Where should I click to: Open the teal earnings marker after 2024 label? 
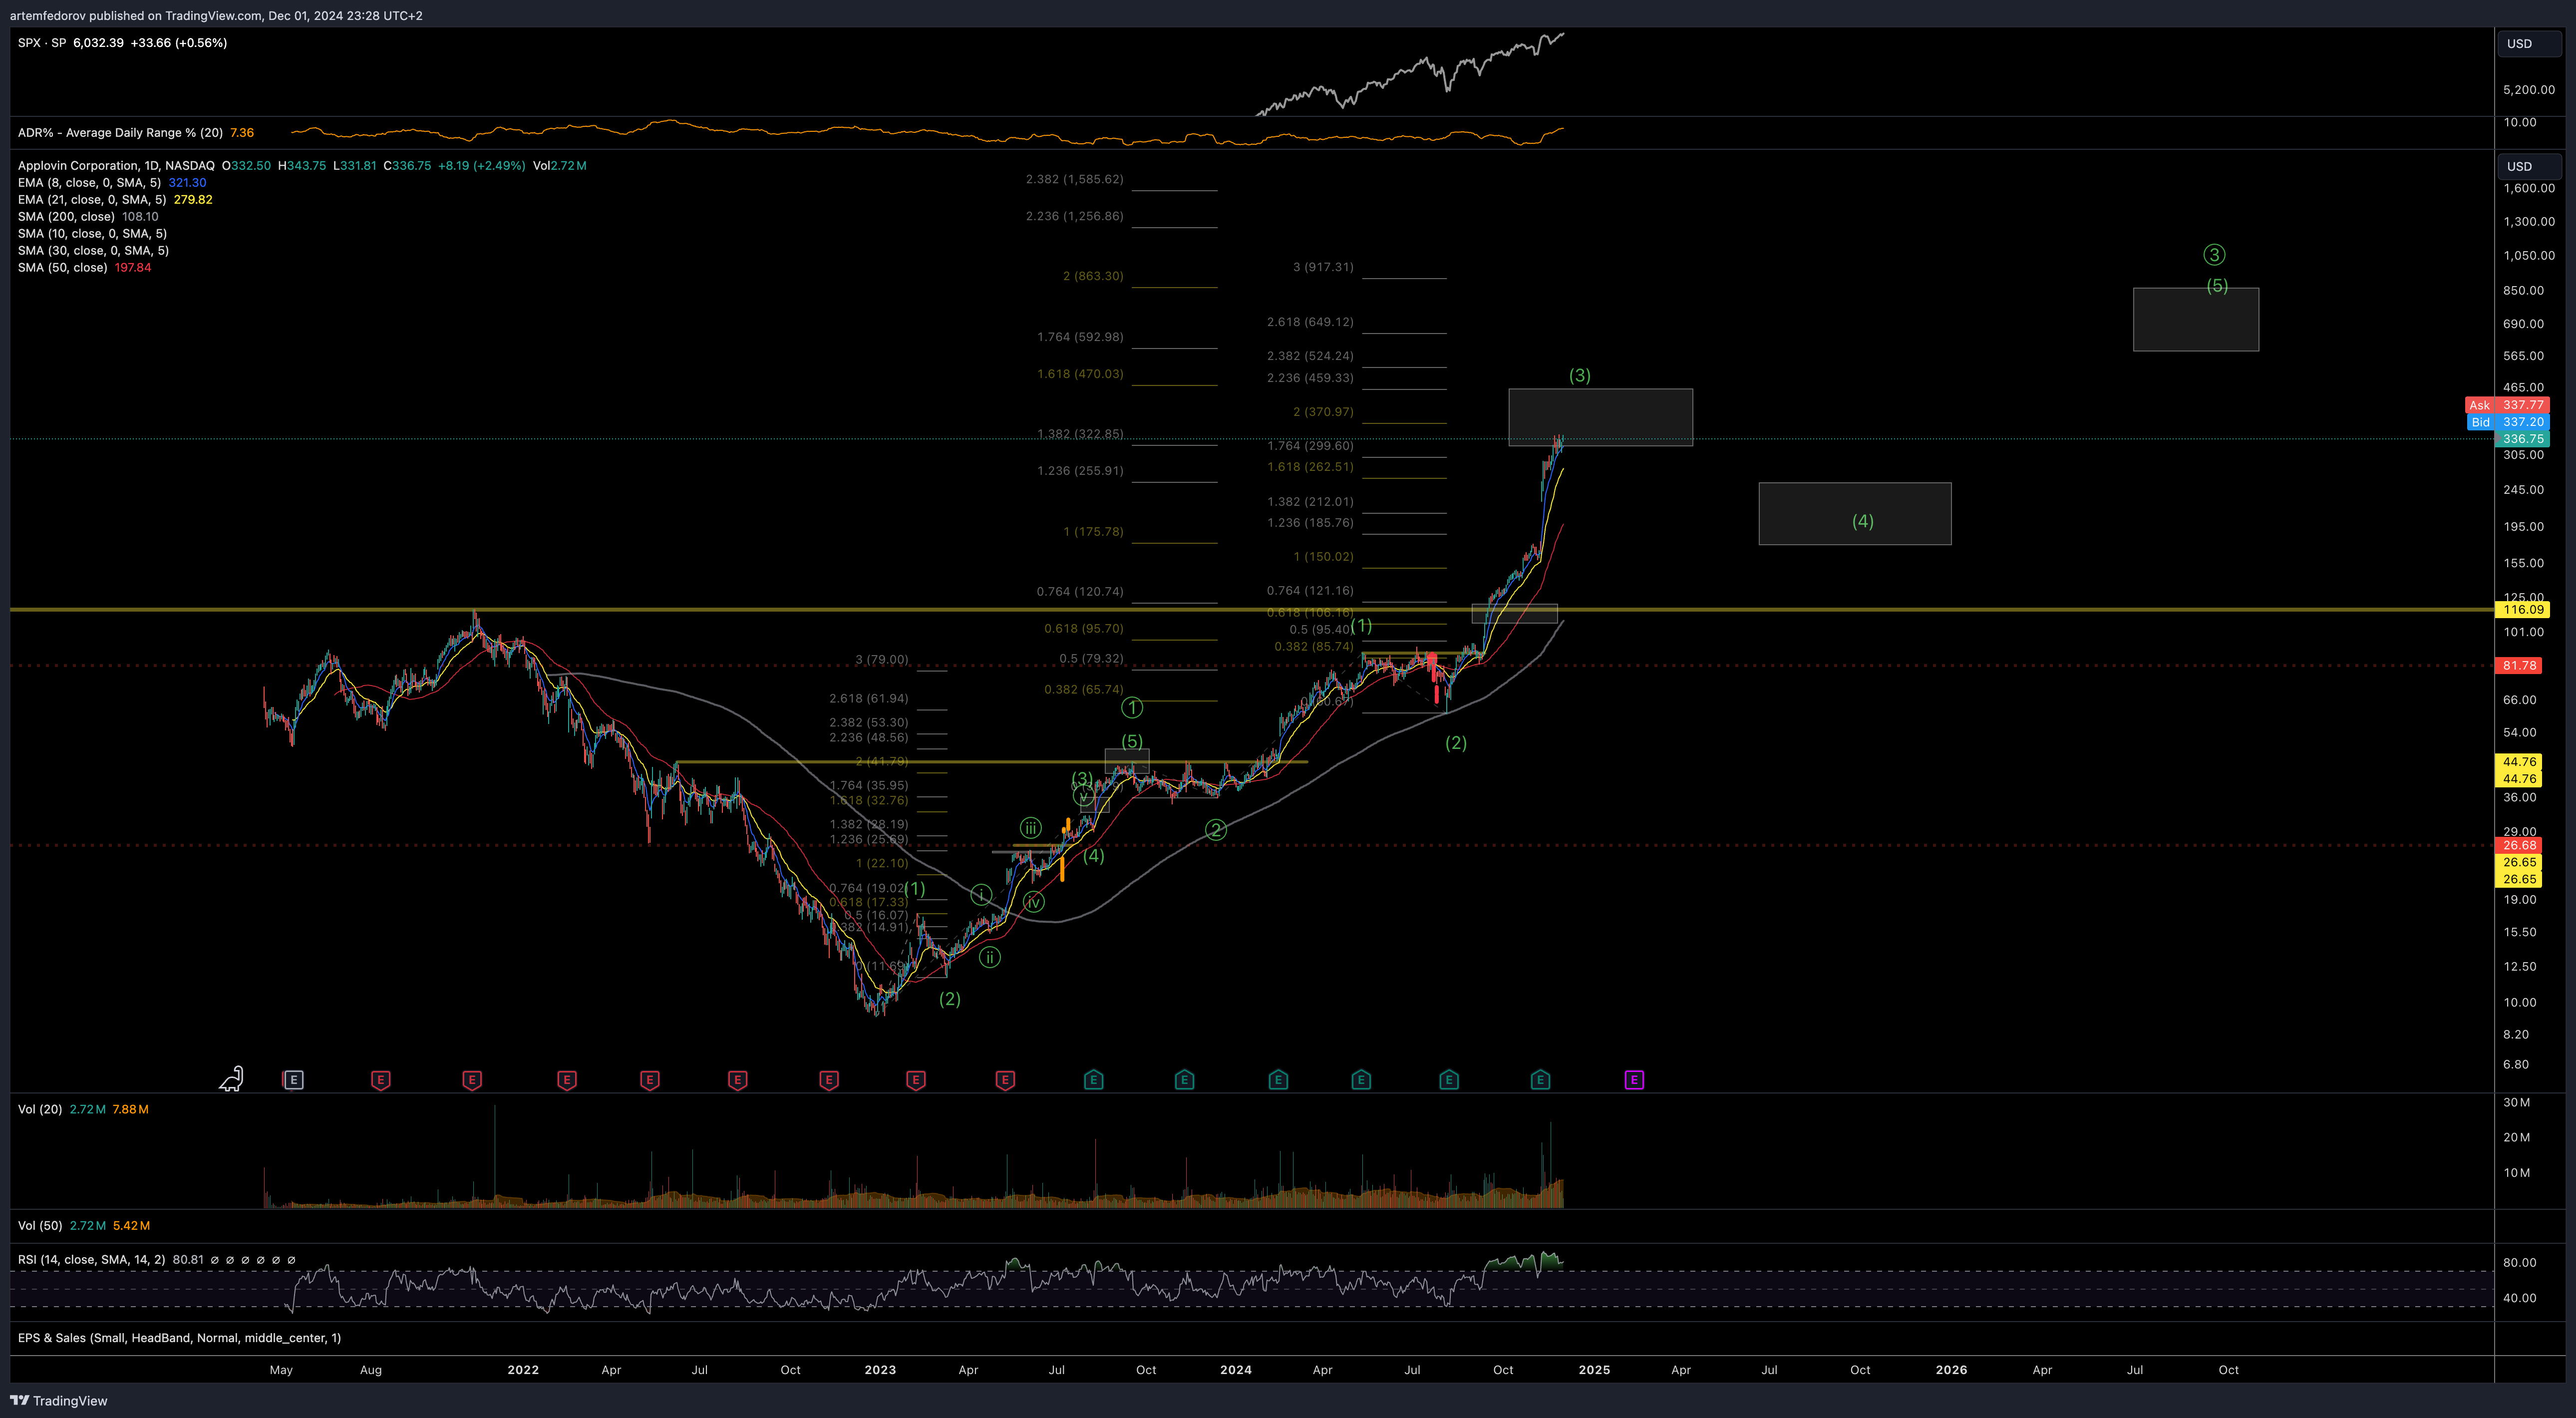click(x=1278, y=1079)
